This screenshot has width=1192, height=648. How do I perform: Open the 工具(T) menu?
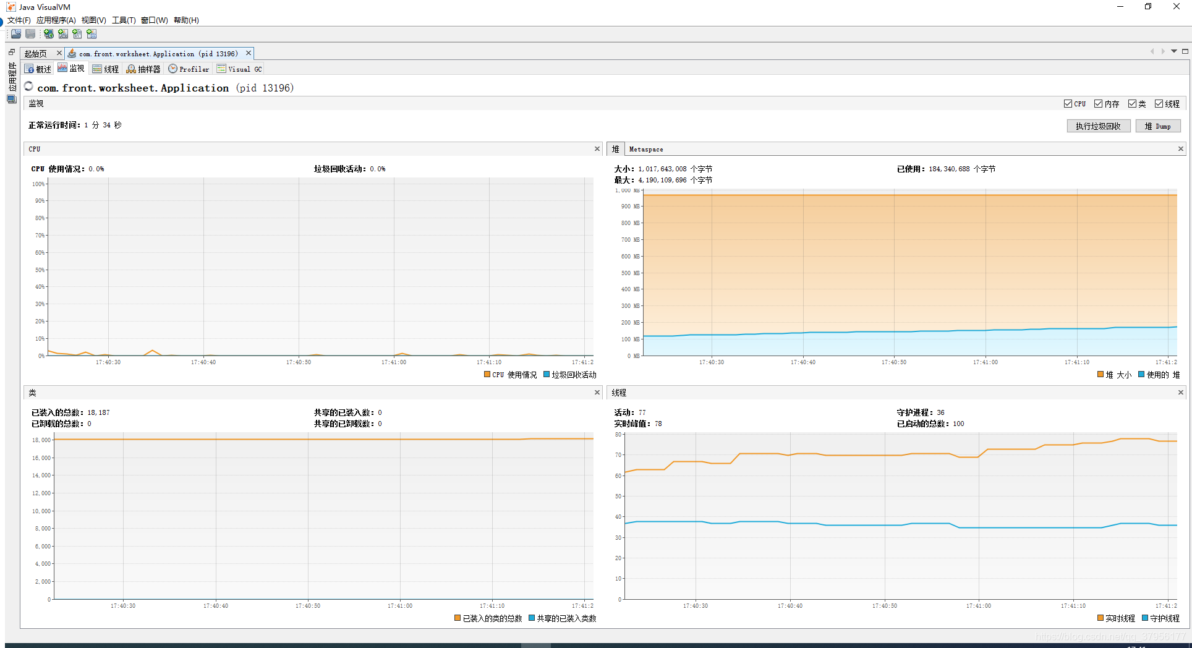tap(124, 20)
